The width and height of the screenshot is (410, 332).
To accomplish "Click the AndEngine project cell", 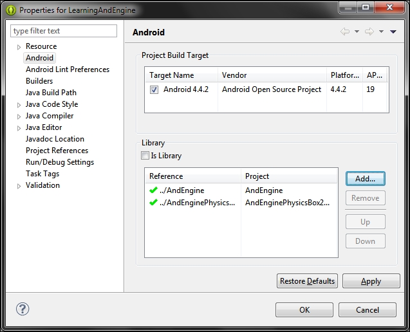I will (x=264, y=190).
